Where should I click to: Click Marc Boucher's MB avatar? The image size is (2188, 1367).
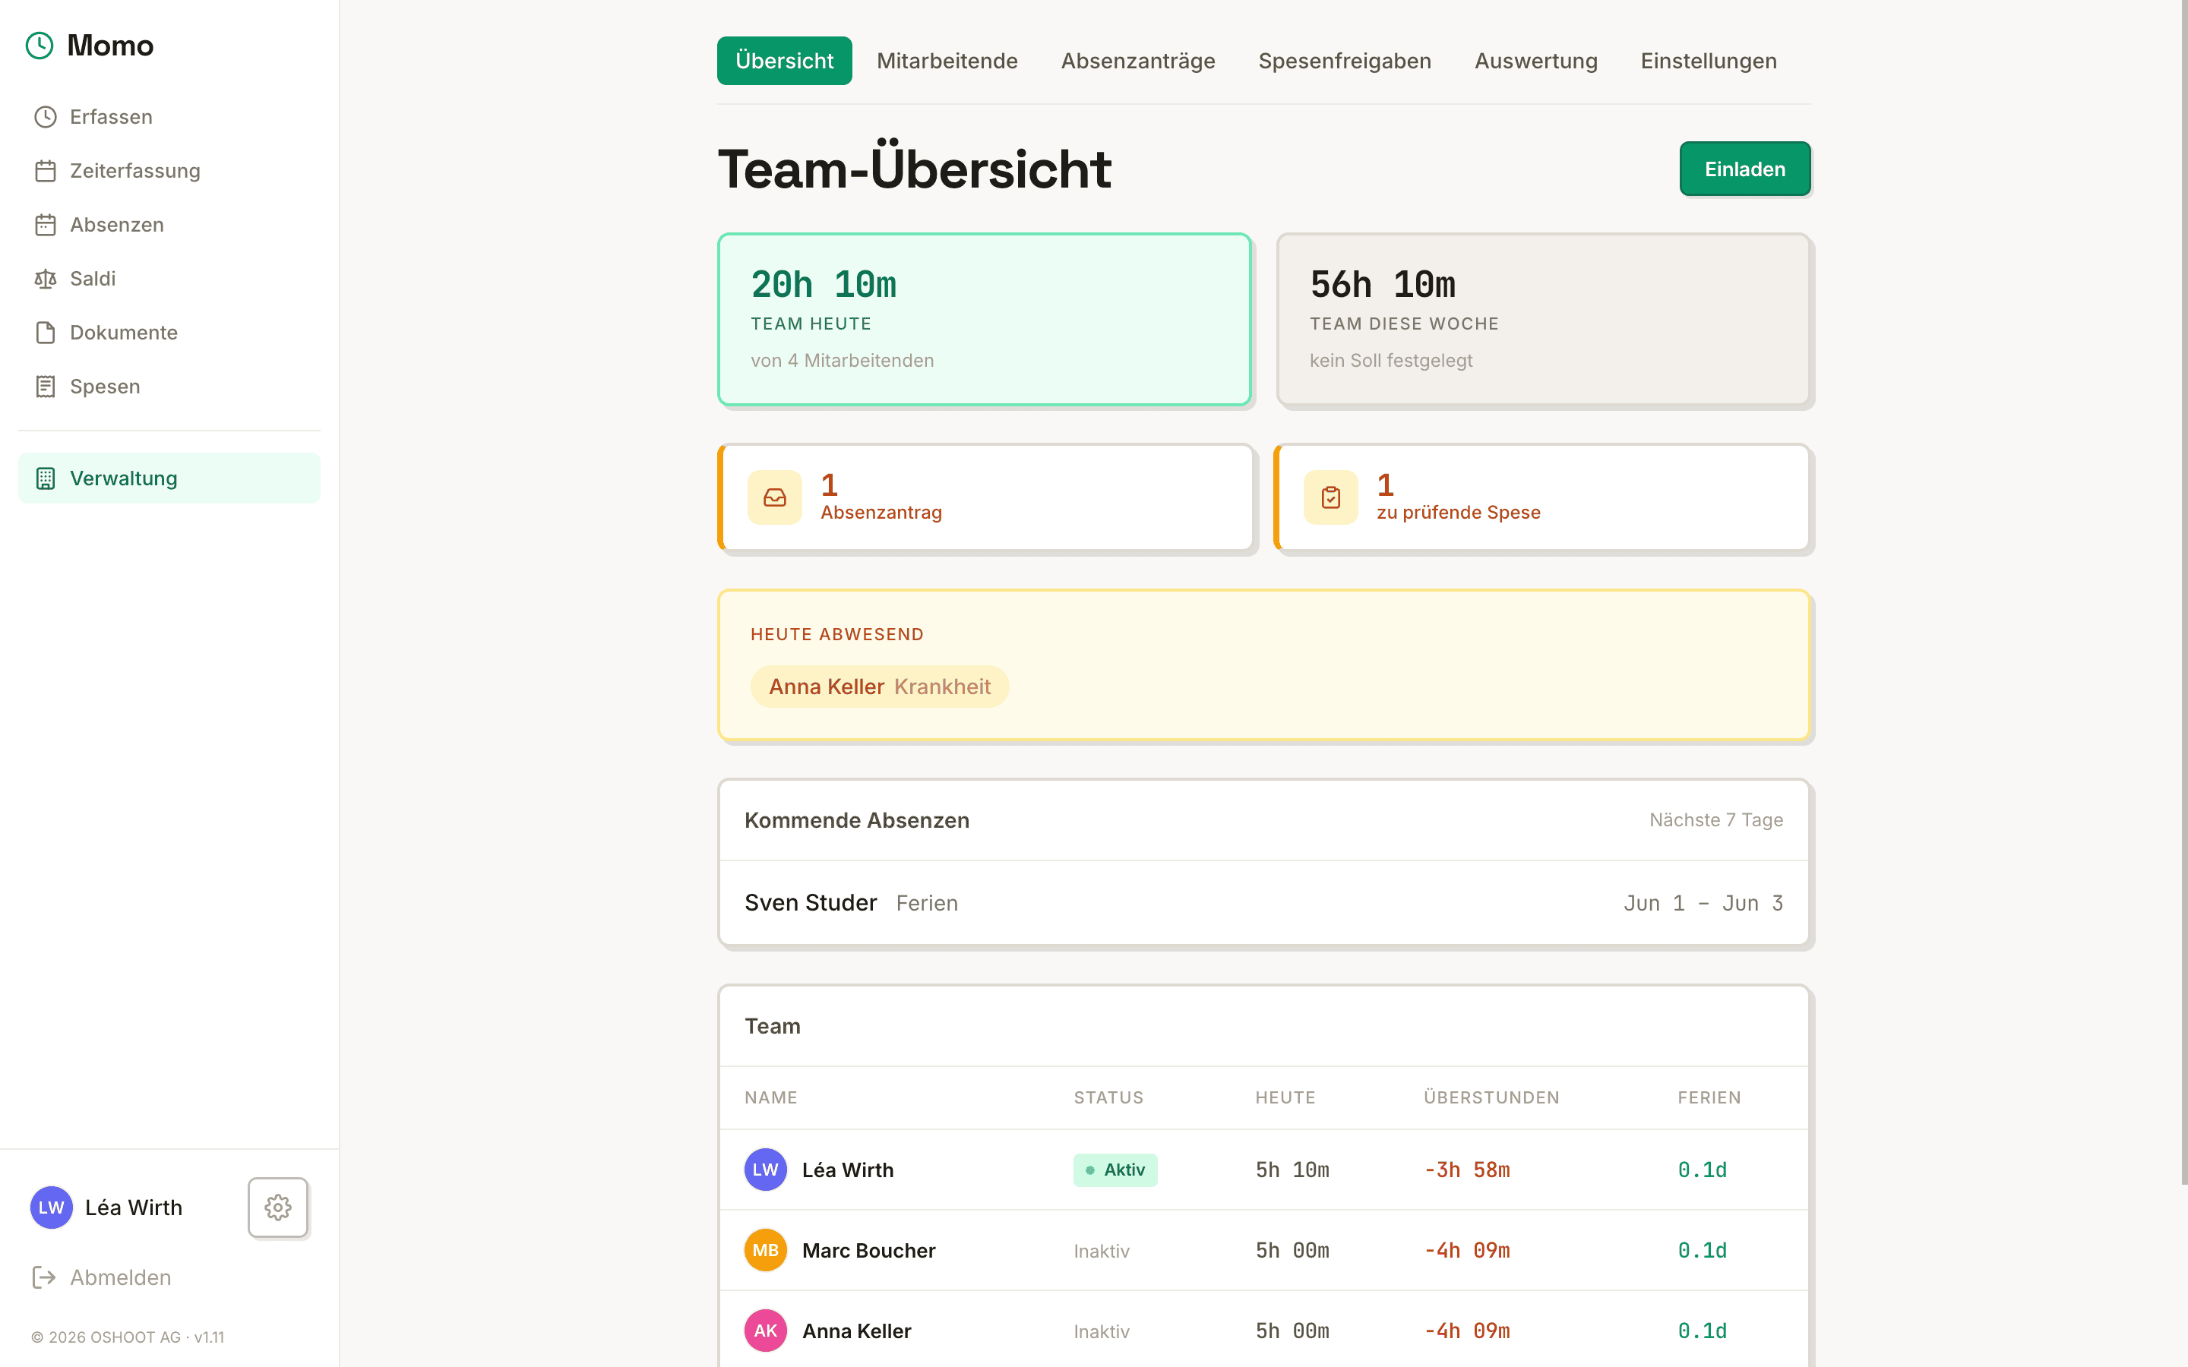point(765,1249)
